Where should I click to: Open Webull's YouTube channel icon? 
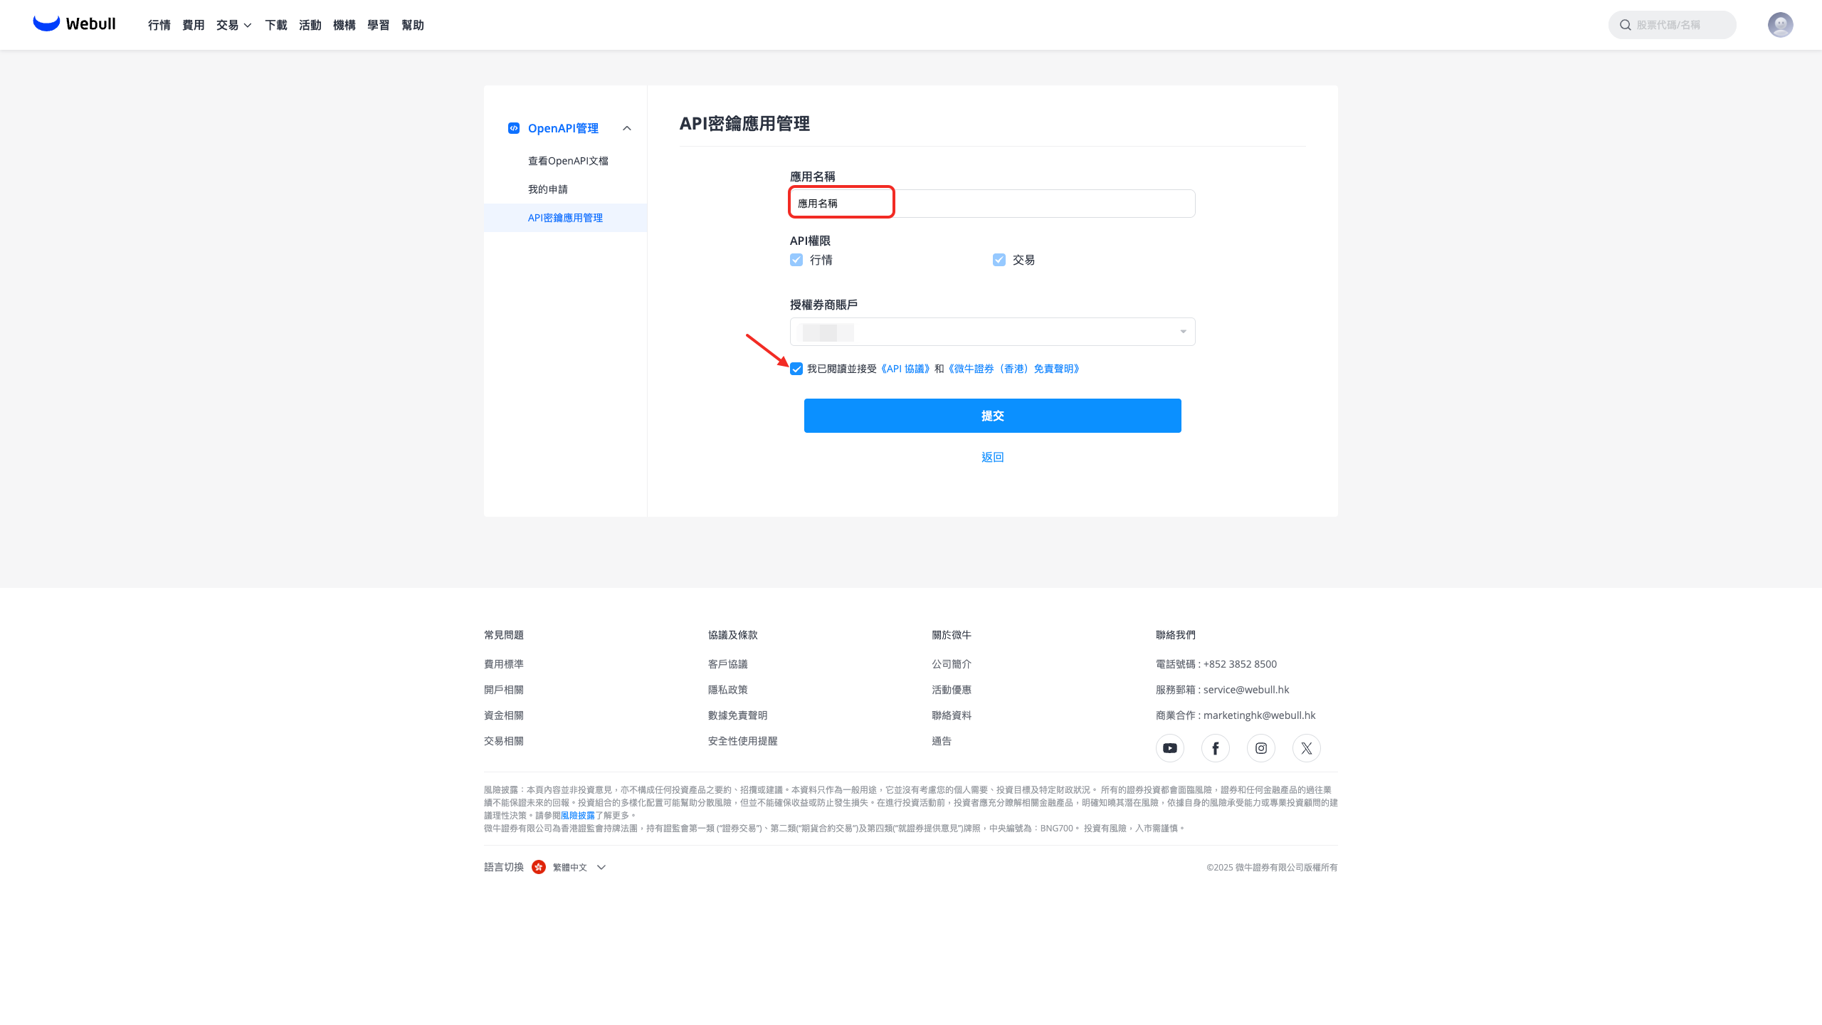point(1169,748)
